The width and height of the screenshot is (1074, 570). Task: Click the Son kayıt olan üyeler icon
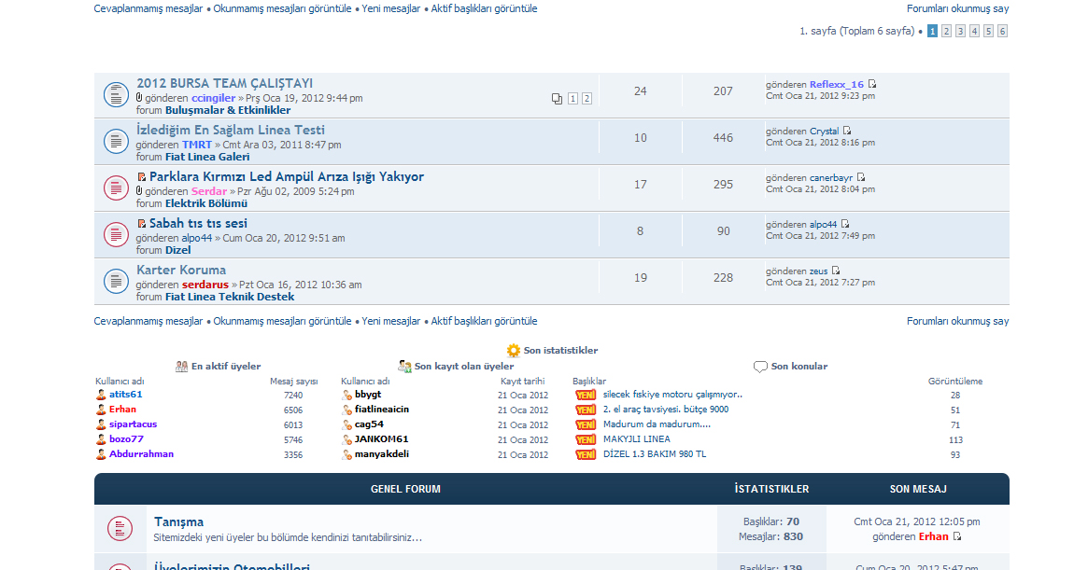pyautogui.click(x=404, y=366)
